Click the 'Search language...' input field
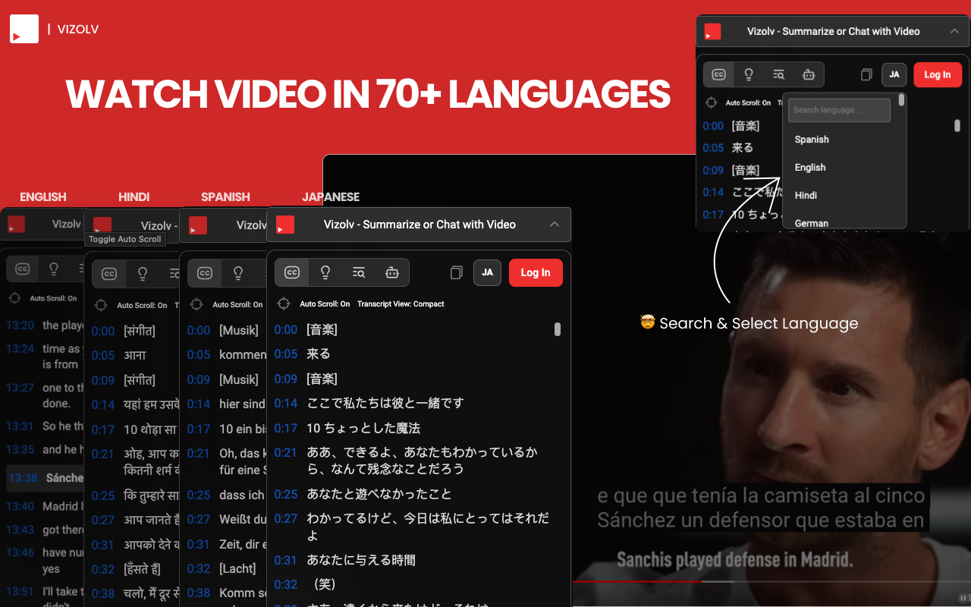The height and width of the screenshot is (607, 971). (x=839, y=110)
